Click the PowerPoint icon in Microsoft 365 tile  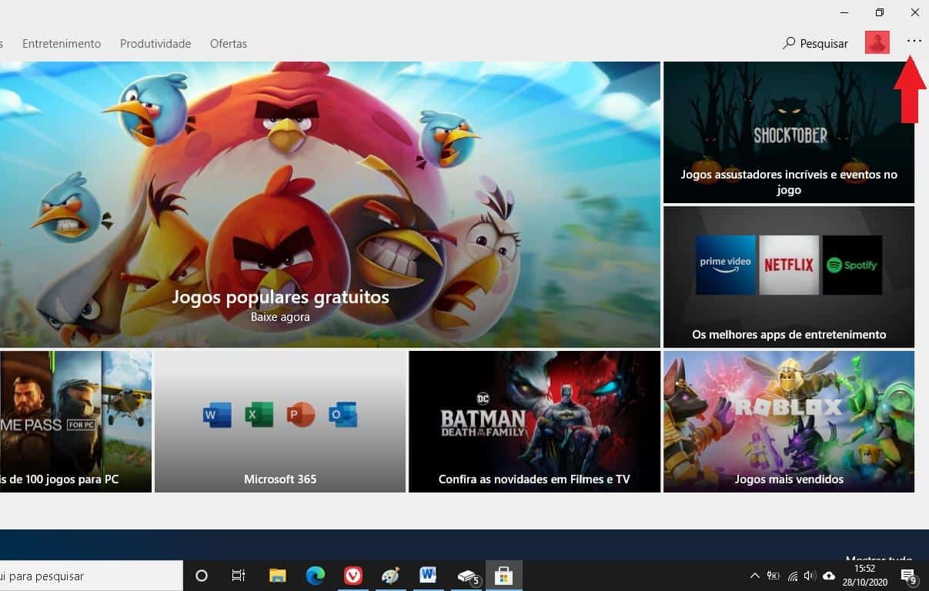pyautogui.click(x=301, y=415)
